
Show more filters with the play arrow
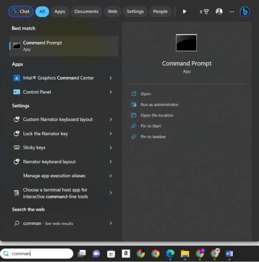184,12
